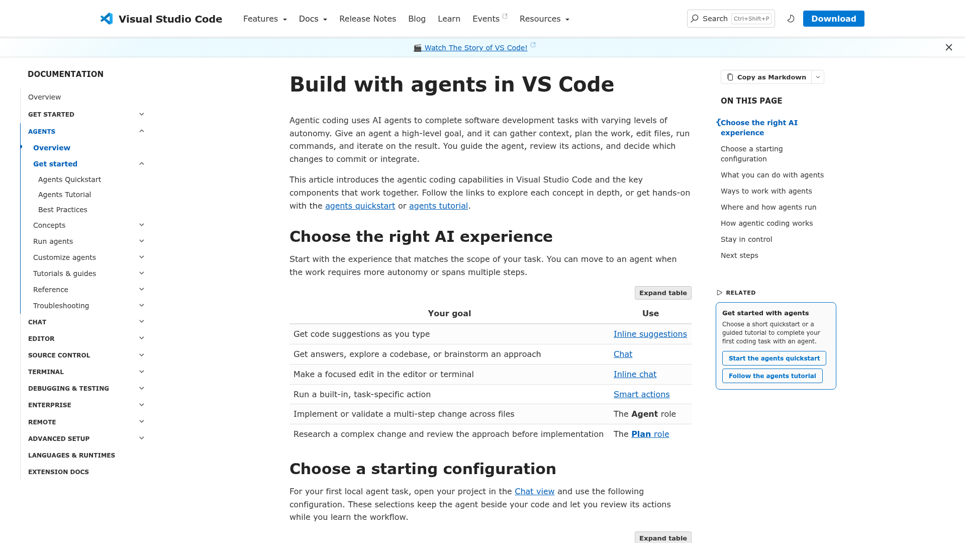Expand the Troubleshooting section
Screen dimensions: 965x543
click(142, 305)
